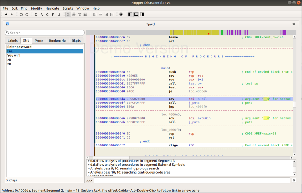Toggle the right panel visibility
Viewport: 302px width, 193px height.
(x=142, y=15)
